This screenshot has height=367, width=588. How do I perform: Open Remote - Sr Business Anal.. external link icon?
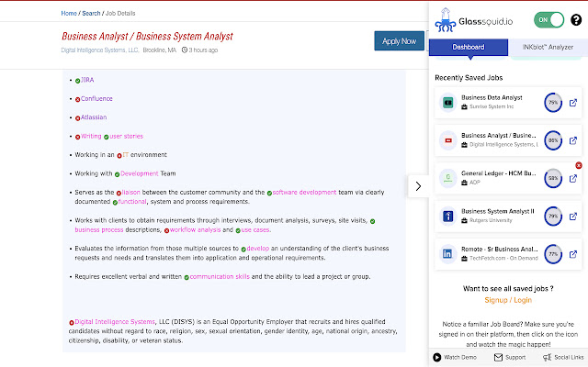(573, 254)
